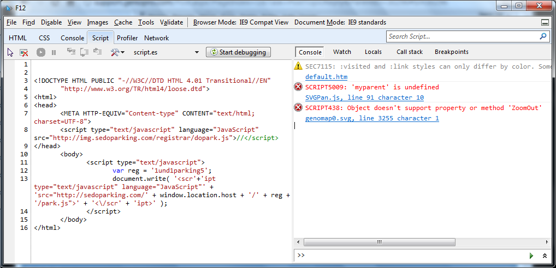This screenshot has height=268, width=556.
Task: Open the Breakpoints tab
Action: point(451,52)
